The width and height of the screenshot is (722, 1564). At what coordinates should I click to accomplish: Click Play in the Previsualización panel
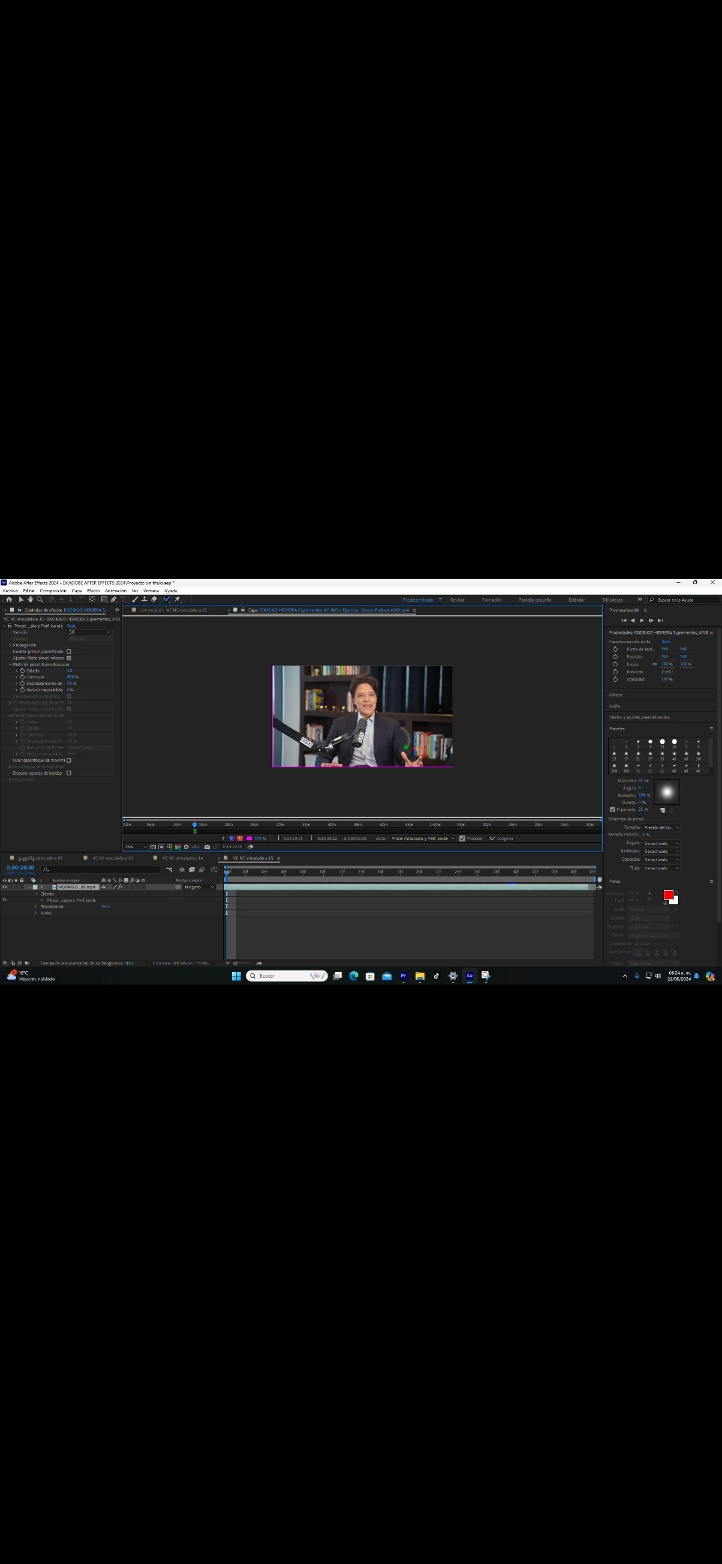pyautogui.click(x=642, y=620)
